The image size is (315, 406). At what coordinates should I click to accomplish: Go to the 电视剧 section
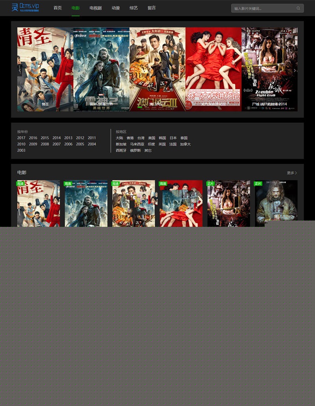(96, 8)
